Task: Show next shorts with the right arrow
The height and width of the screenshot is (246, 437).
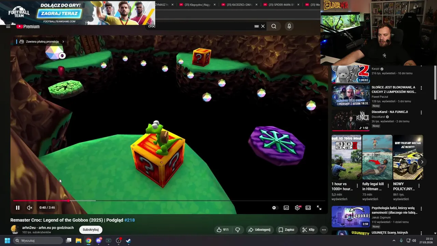Action: pos(422,162)
